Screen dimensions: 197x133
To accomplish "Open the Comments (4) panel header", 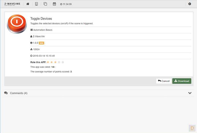I will 19,93.
